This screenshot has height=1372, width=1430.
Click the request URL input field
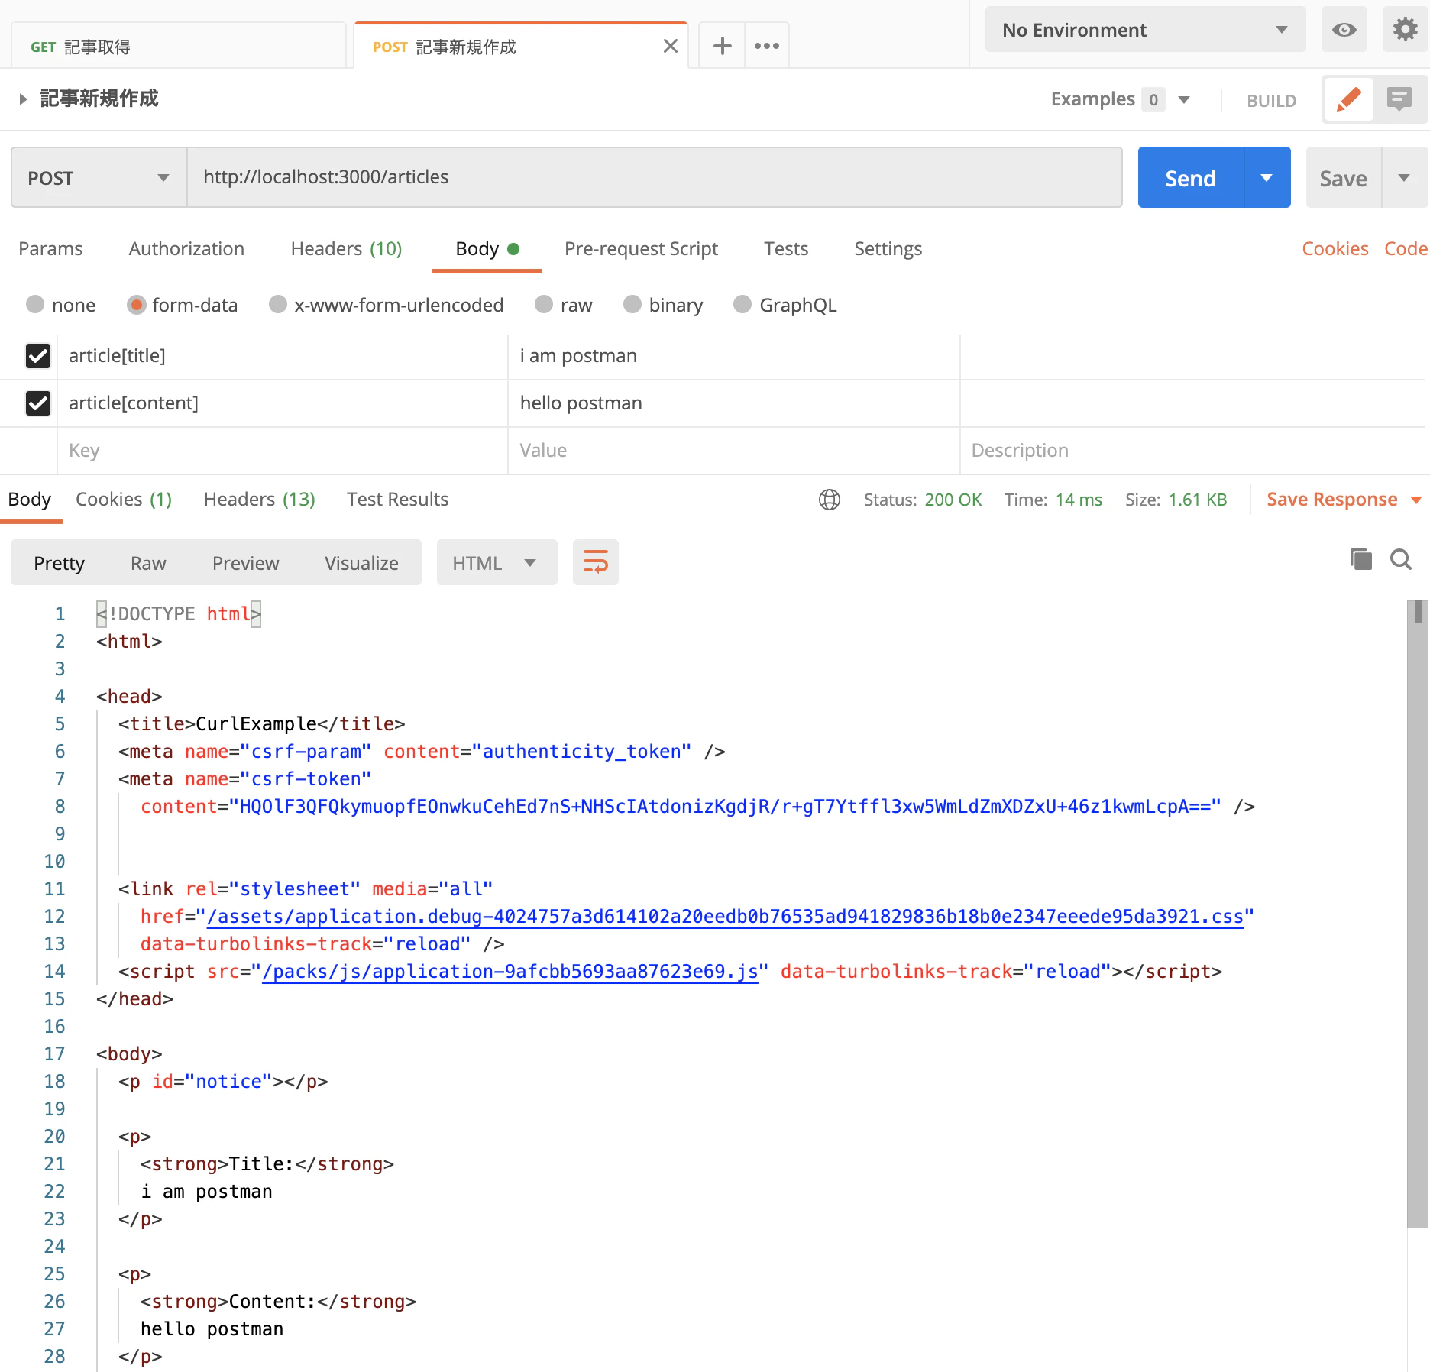pyautogui.click(x=654, y=177)
